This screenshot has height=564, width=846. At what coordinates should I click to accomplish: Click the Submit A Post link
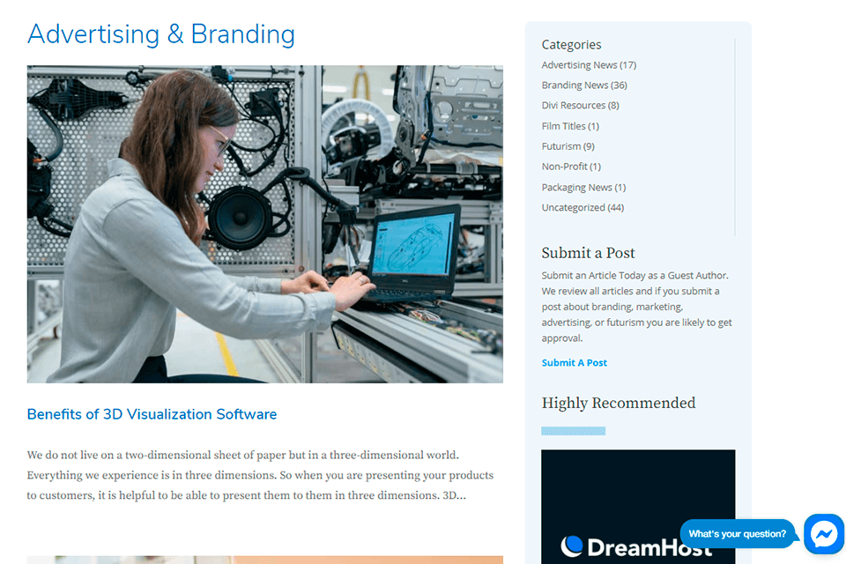tap(574, 363)
